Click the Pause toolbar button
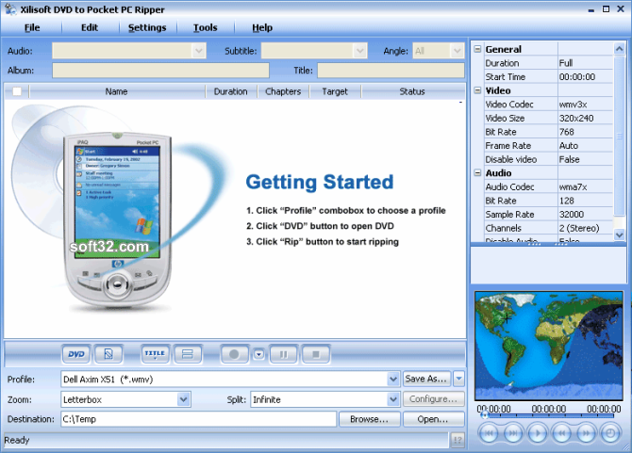The image size is (632, 453). pyautogui.click(x=283, y=354)
